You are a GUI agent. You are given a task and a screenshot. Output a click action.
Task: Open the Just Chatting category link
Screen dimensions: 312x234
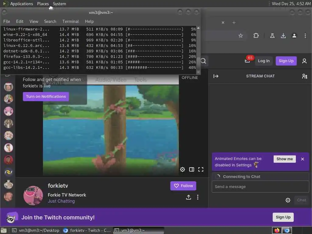[61, 201]
